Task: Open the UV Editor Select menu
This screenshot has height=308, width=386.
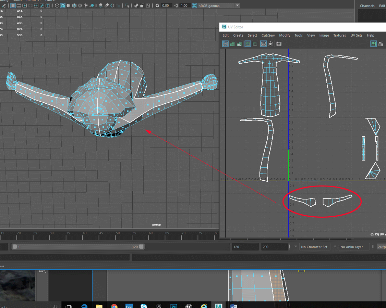Action: [x=252, y=35]
